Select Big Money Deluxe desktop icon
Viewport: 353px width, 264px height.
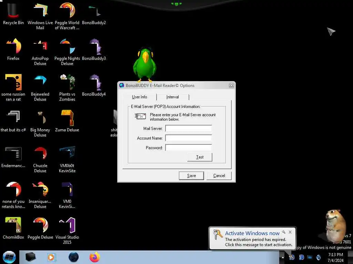[x=40, y=123]
